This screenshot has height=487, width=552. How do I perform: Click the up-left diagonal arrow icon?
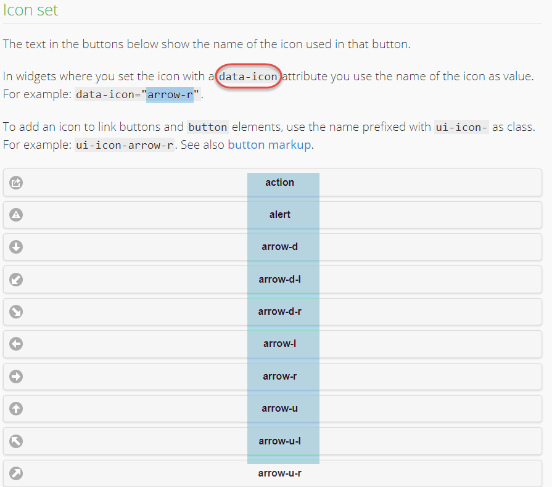17,441
